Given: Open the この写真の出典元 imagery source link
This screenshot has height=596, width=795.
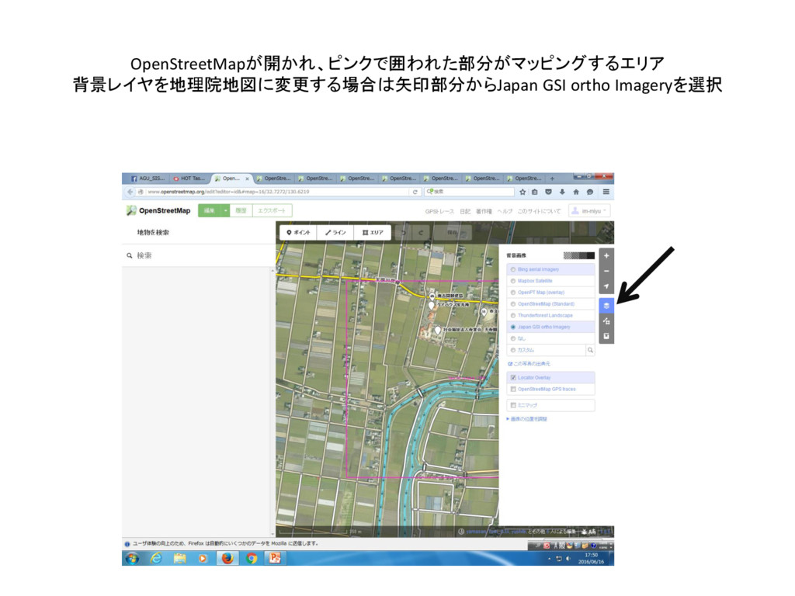Looking at the screenshot, I should (x=529, y=364).
